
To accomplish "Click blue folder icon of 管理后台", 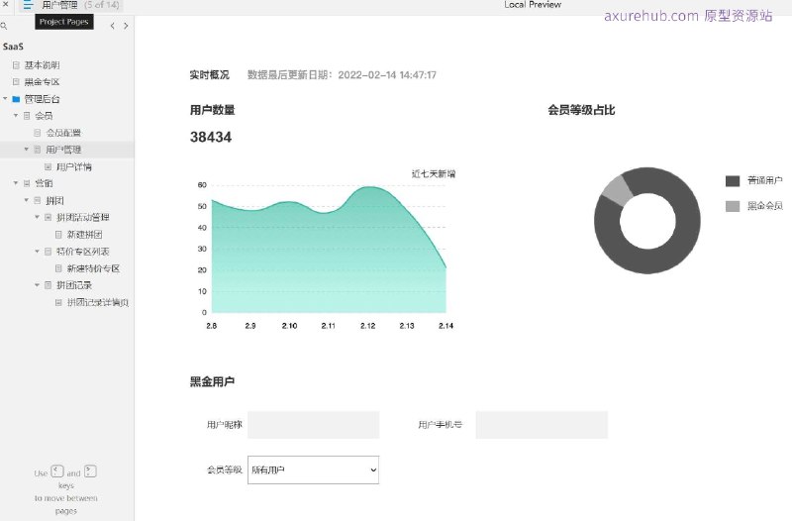I will [x=16, y=99].
